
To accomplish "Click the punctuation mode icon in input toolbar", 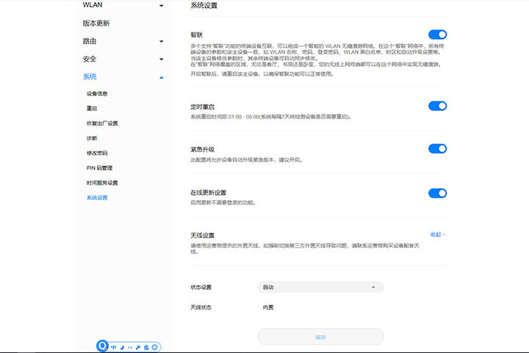I will click(130, 346).
